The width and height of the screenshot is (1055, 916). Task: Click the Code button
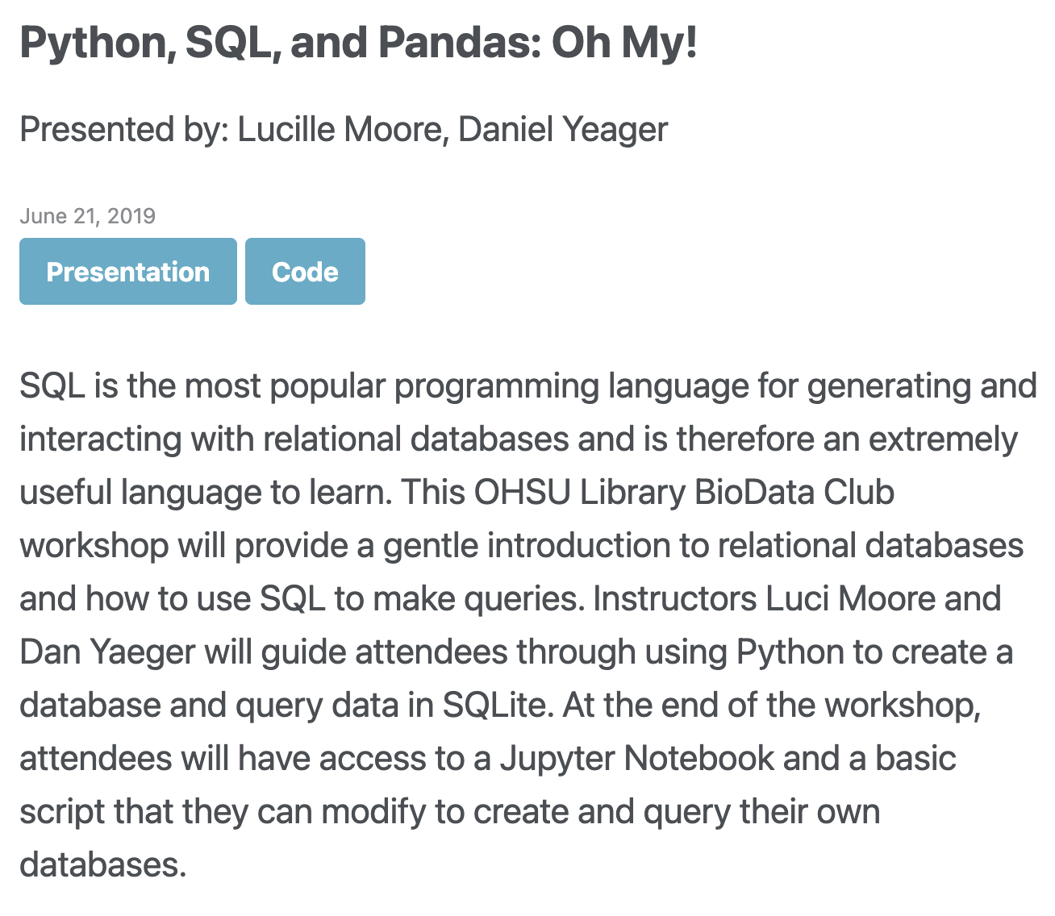305,272
